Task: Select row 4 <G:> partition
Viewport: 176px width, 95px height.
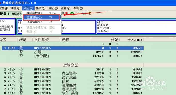Action: click(x=73, y=77)
